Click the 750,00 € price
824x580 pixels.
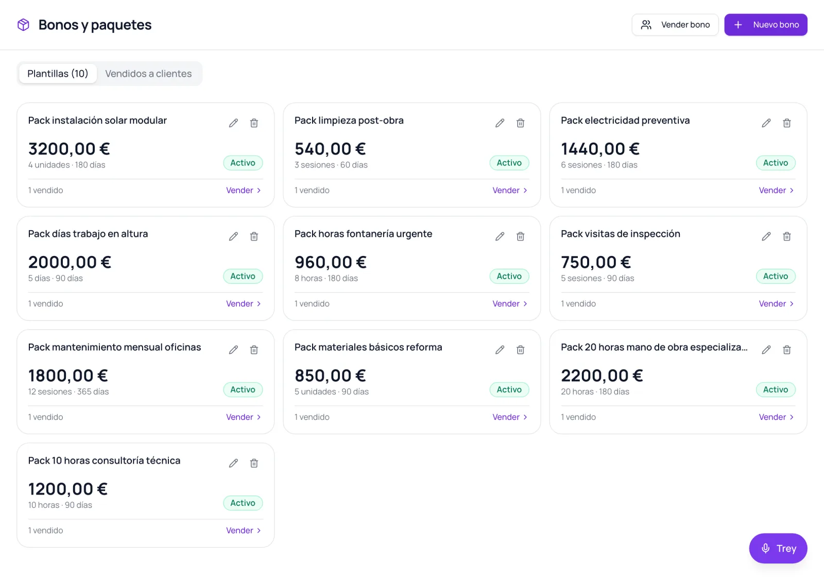[596, 262]
